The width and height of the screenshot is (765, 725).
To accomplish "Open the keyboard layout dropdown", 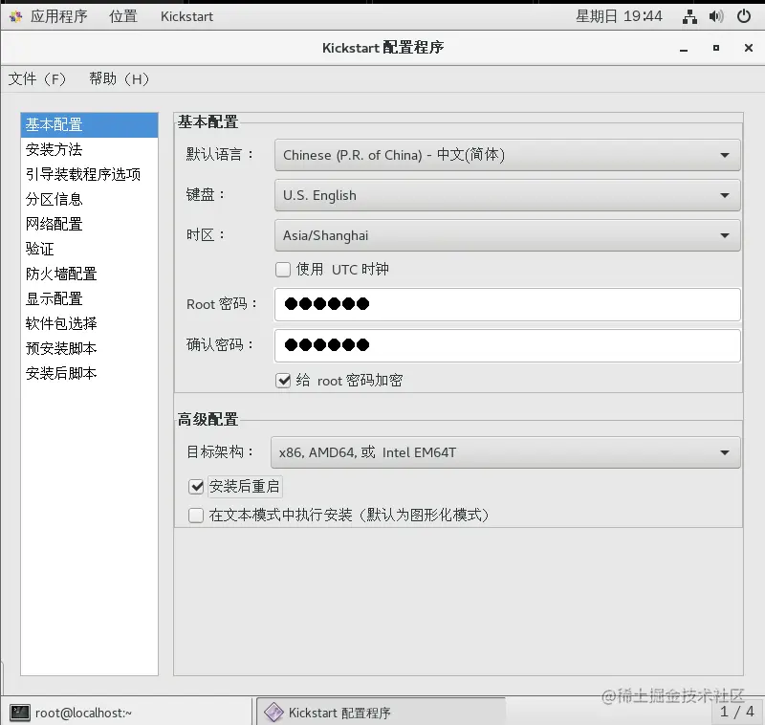I will [508, 195].
